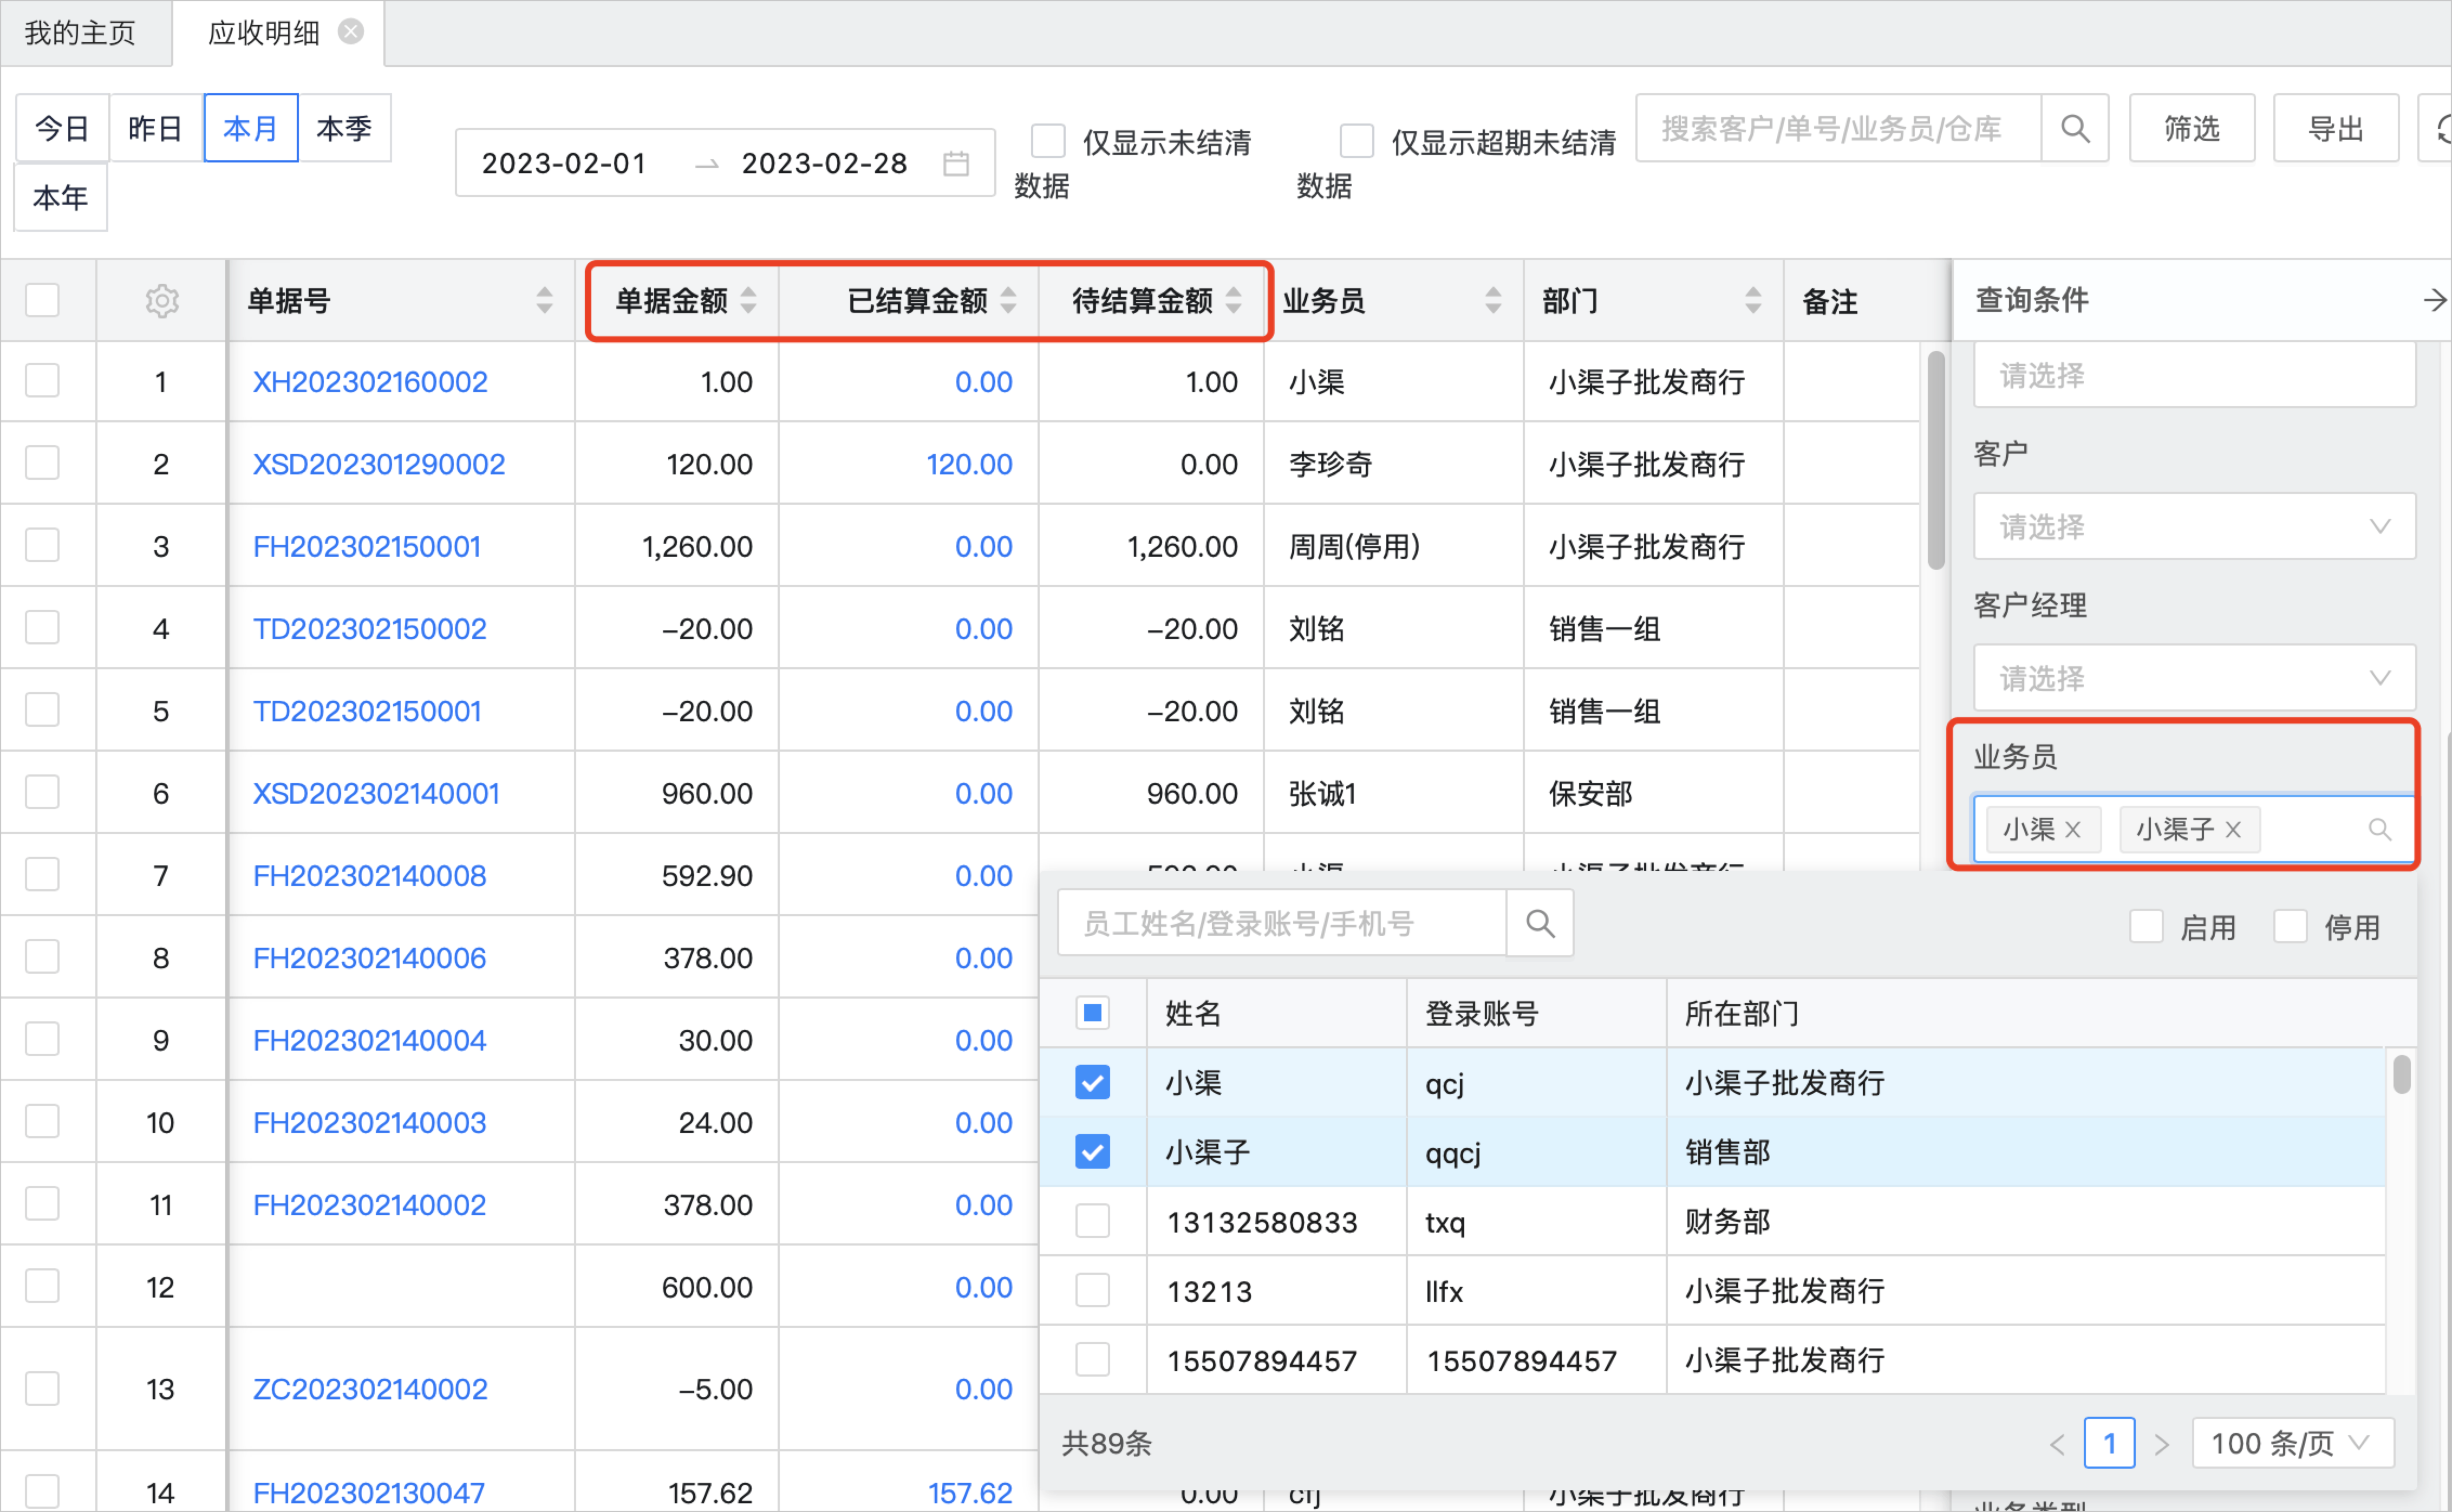Select the 应收明细 tab
The width and height of the screenshot is (2452, 1512).
pos(263,33)
